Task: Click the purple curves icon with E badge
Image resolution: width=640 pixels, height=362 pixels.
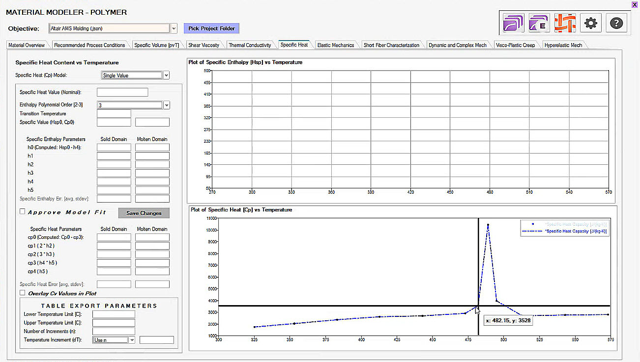Action: tap(539, 23)
